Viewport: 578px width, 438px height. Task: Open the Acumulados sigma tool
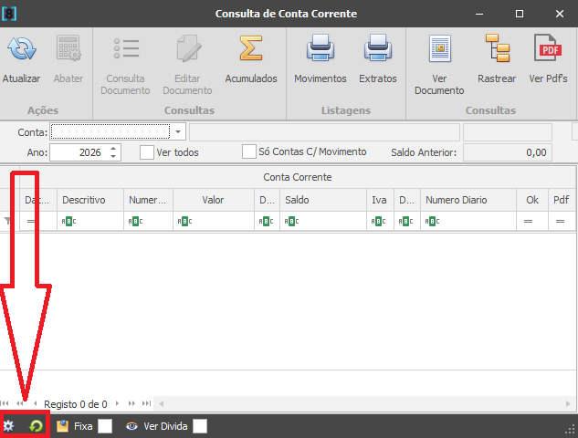[x=250, y=49]
